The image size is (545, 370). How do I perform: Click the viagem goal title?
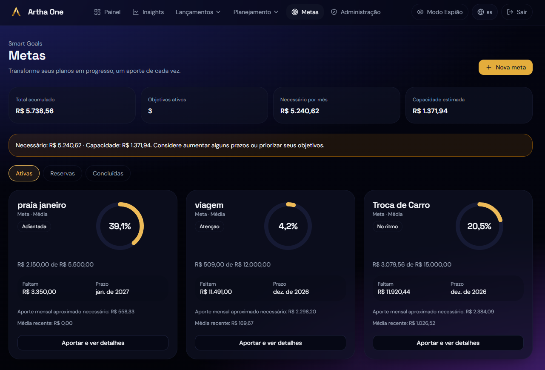click(209, 205)
